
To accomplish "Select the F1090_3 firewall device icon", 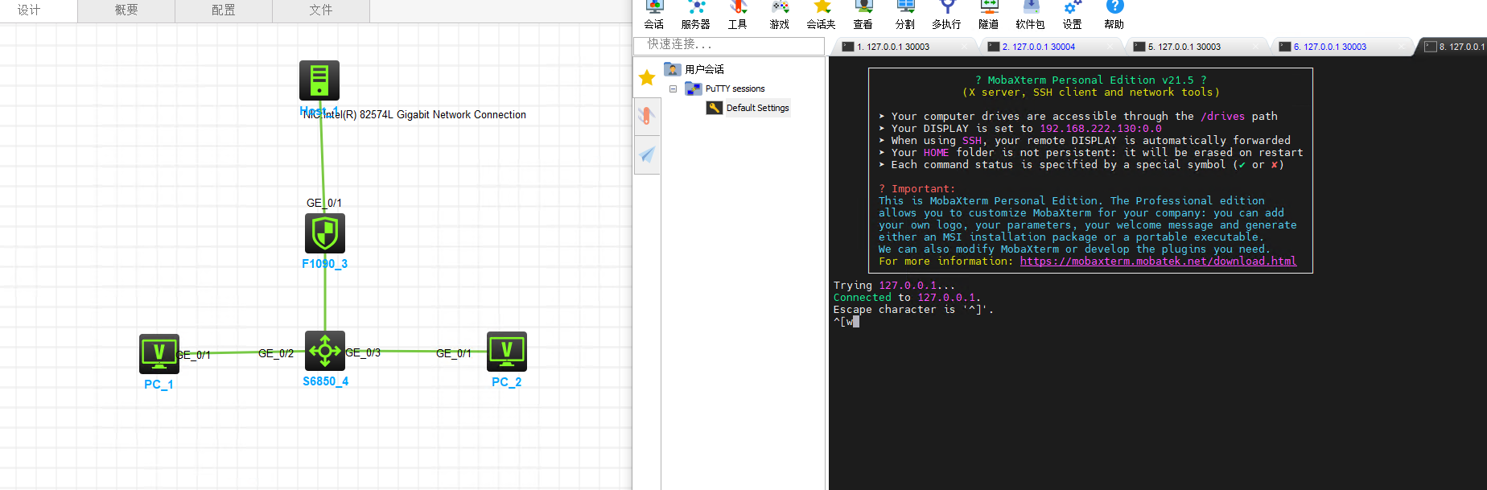I will coord(324,233).
